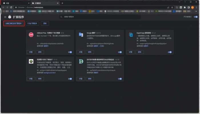The image size is (200, 114).
Task: Click the SuperCopy extension icon
Action: (131, 35)
